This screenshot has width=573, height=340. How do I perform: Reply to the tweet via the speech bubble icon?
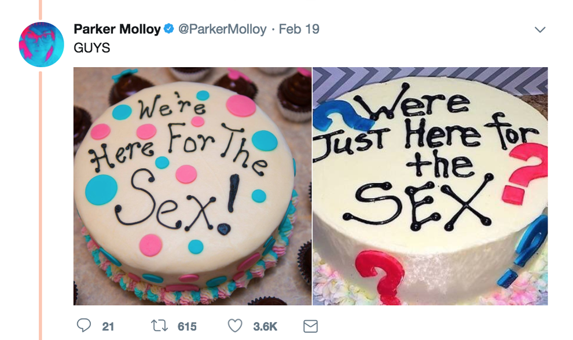[83, 325]
